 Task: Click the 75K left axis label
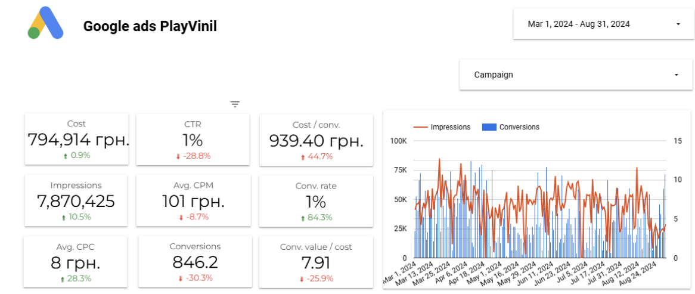(400, 171)
